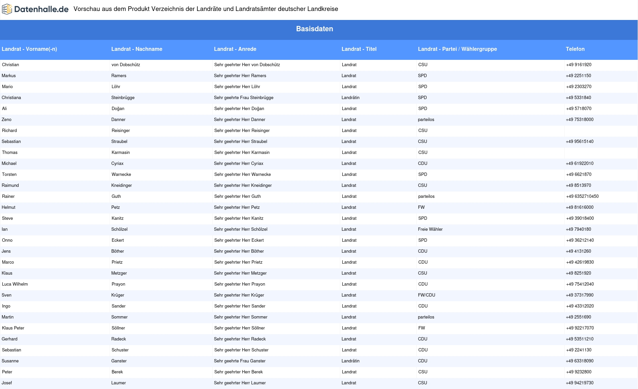Click the first name Raimund
This screenshot has width=638, height=389.
(10, 186)
